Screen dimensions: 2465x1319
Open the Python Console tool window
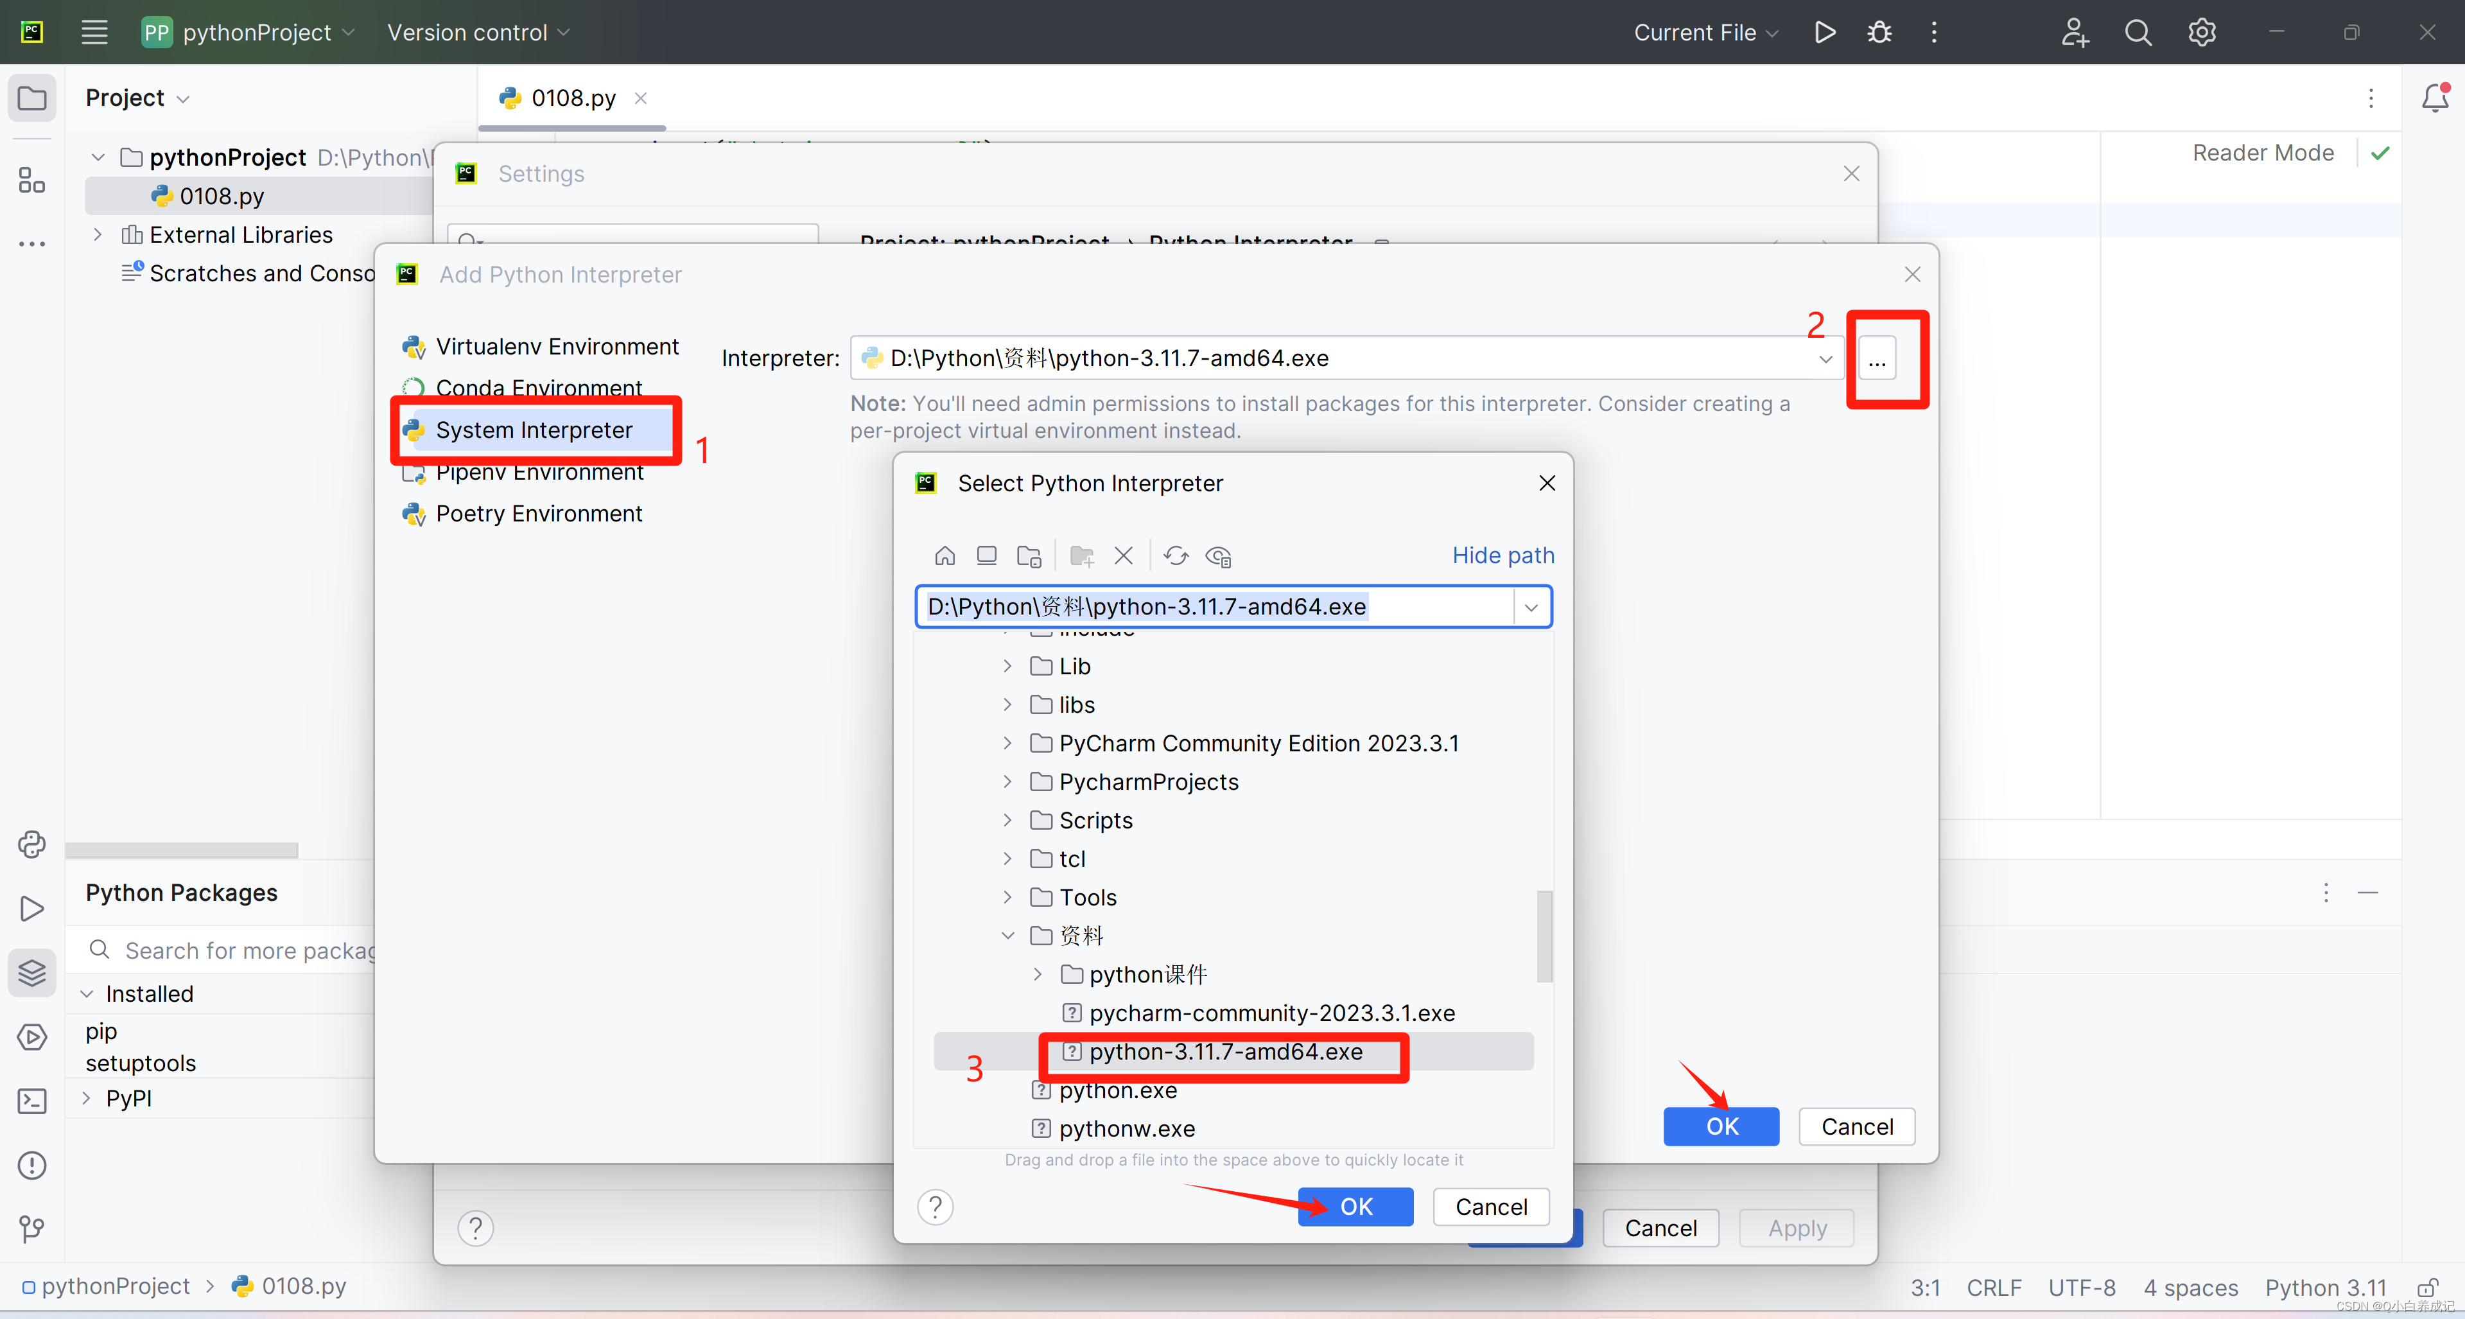(31, 844)
